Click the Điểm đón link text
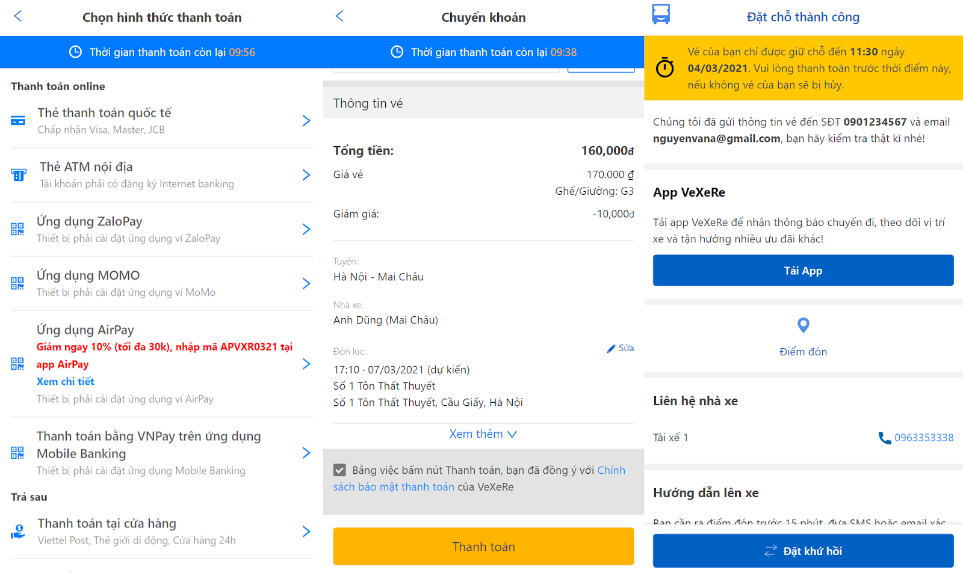963x573 pixels. [x=803, y=352]
